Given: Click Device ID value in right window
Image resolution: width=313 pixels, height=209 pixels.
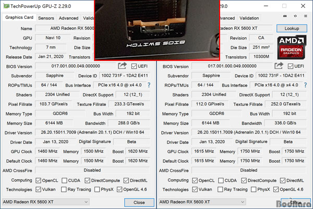Looking at the screenshot, I should point(281,76).
